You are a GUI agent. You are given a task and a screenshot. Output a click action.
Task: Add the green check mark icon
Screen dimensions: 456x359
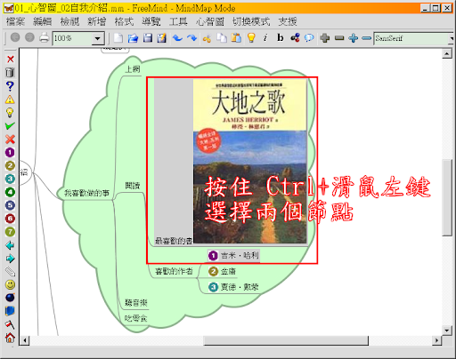[10, 126]
